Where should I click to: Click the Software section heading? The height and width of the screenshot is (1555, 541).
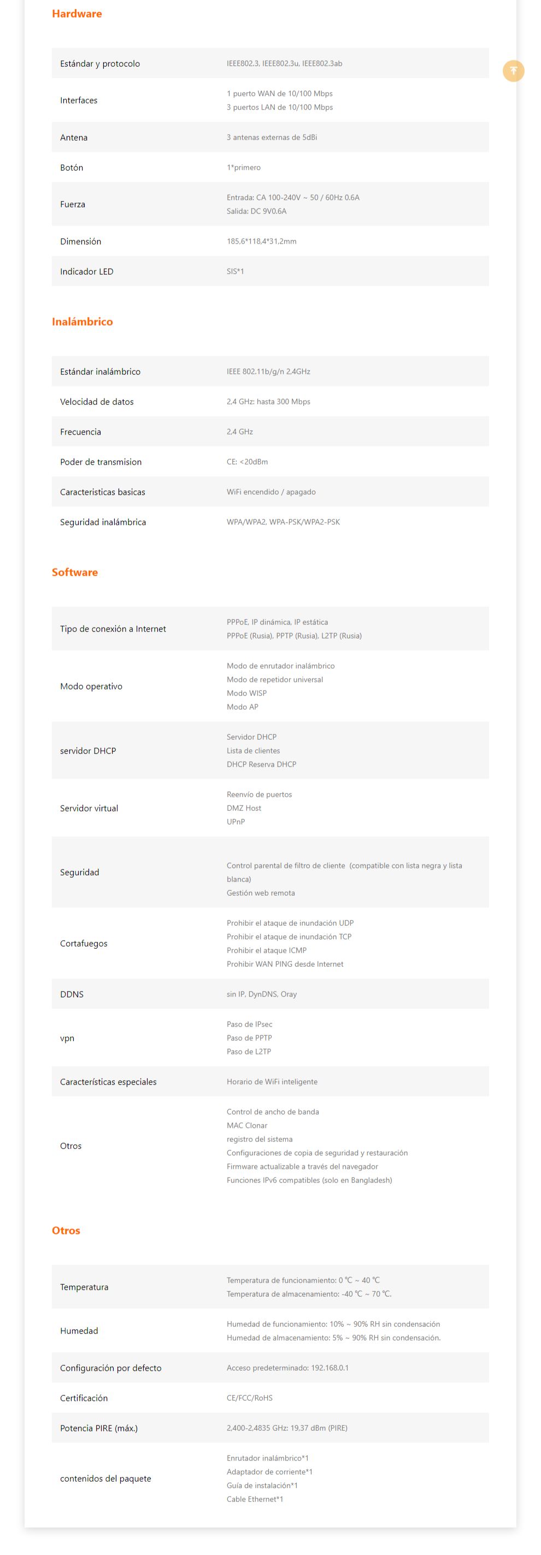pyautogui.click(x=75, y=572)
